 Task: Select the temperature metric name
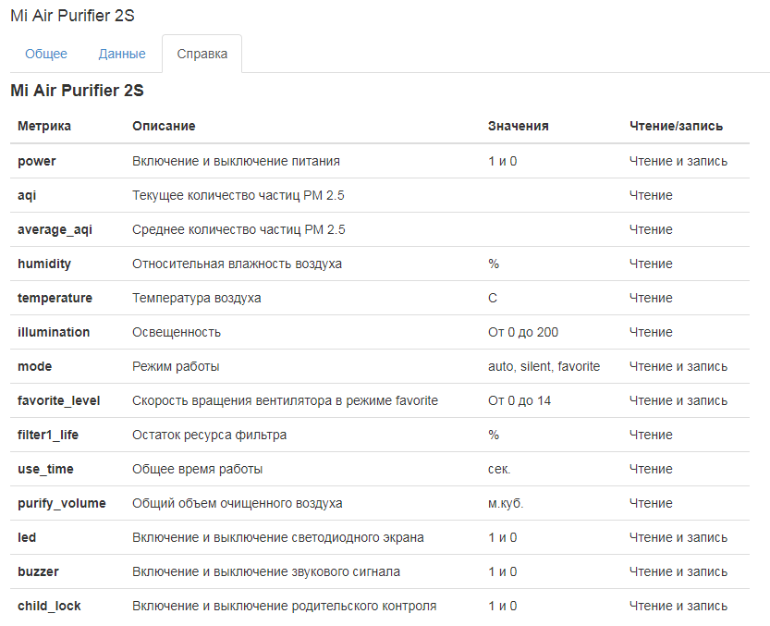point(55,298)
